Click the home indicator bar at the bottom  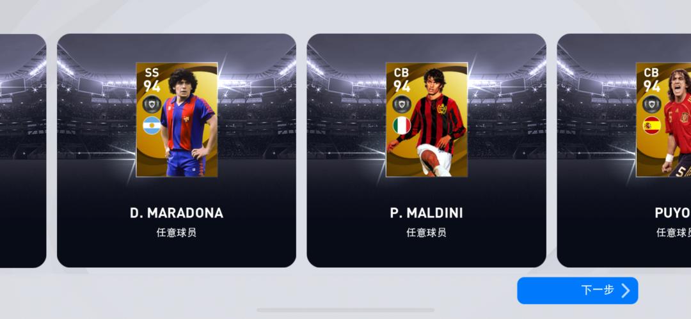(345, 310)
